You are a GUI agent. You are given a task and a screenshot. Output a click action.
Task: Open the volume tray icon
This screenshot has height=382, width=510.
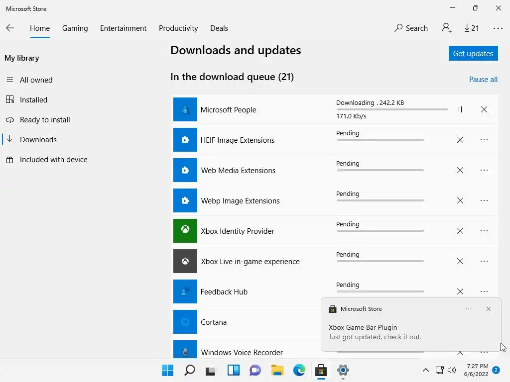[451, 370]
